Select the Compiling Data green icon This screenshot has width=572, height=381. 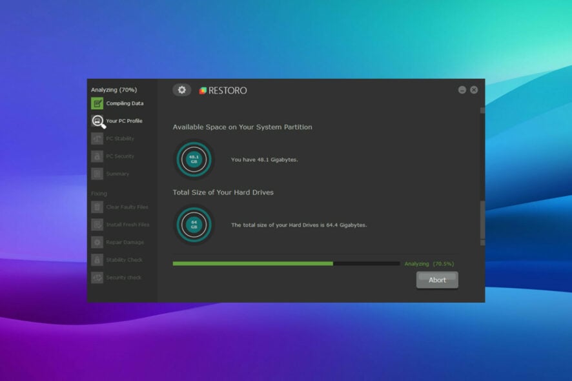click(97, 103)
